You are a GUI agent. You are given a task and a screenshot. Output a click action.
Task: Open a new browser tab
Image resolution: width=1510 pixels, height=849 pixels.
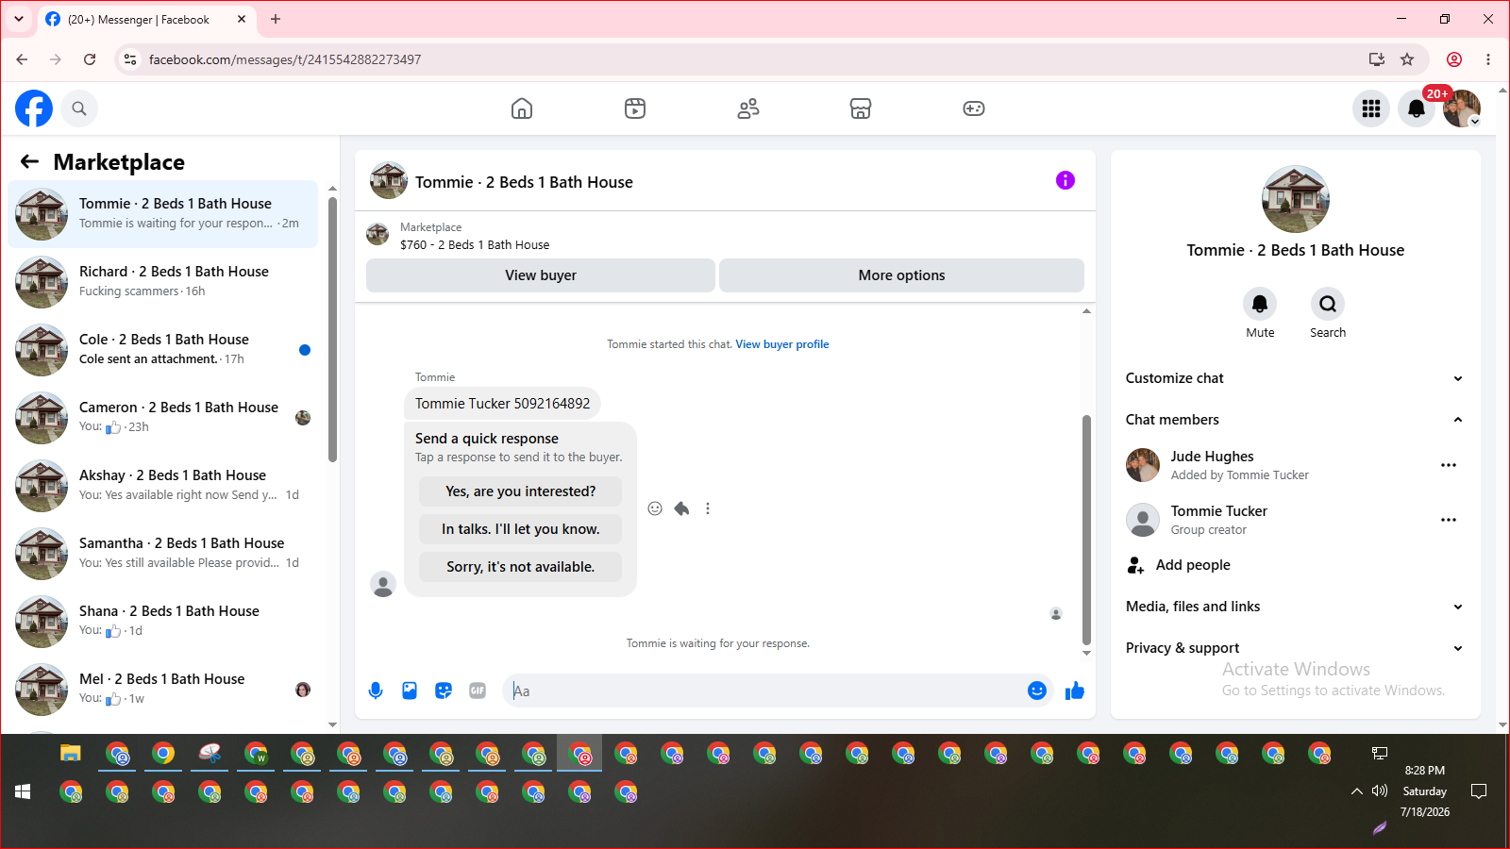tap(276, 19)
